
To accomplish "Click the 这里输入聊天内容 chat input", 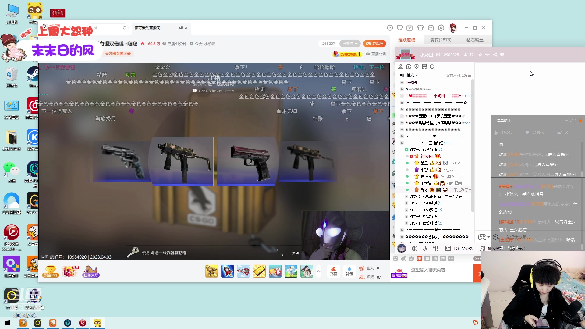I will [x=440, y=270].
